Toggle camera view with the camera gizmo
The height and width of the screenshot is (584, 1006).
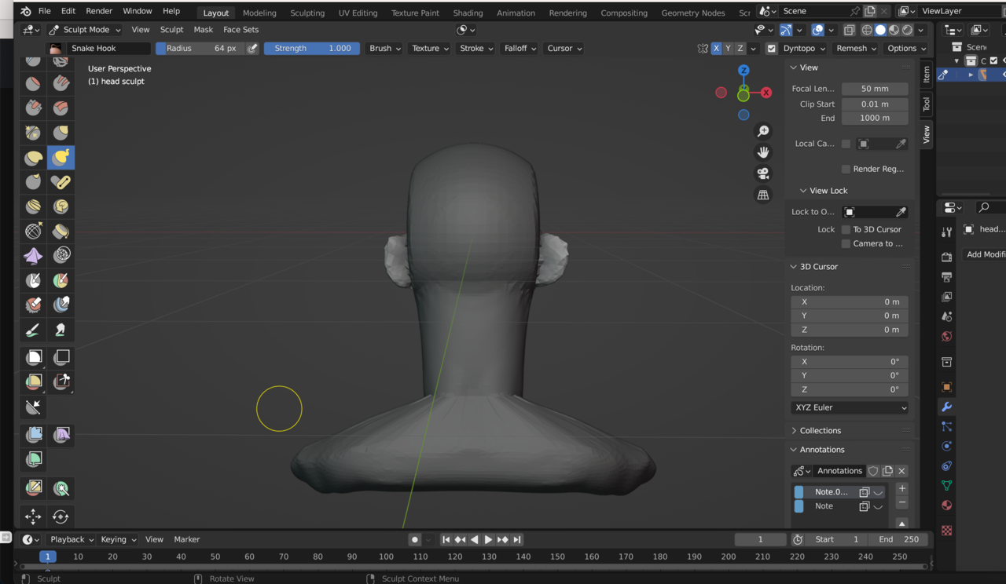tap(762, 173)
